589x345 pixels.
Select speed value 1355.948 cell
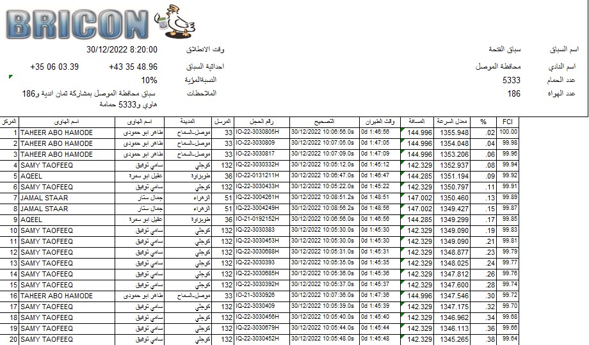tap(454, 132)
